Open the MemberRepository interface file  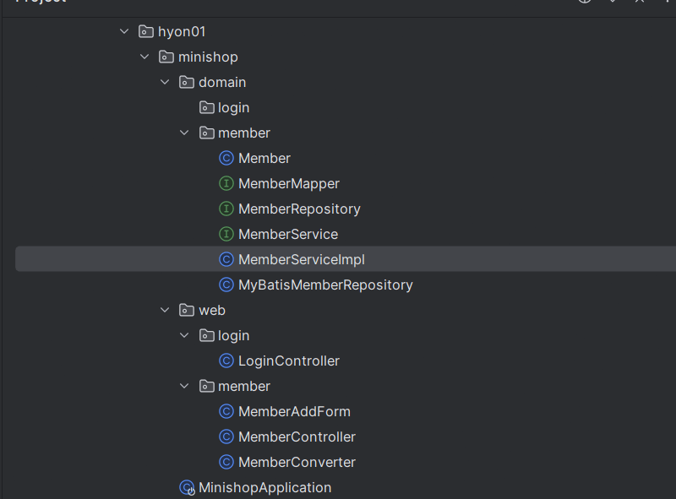[x=299, y=209]
